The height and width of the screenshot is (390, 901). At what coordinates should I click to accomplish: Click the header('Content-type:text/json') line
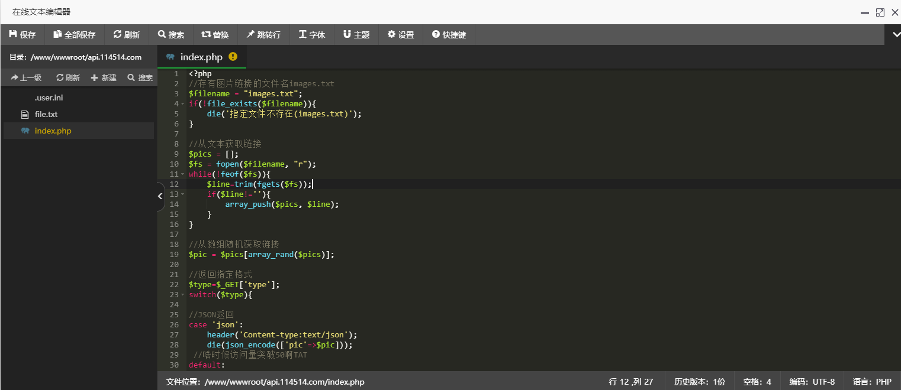click(x=282, y=335)
